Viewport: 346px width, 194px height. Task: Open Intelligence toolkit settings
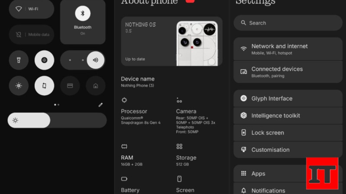point(288,116)
